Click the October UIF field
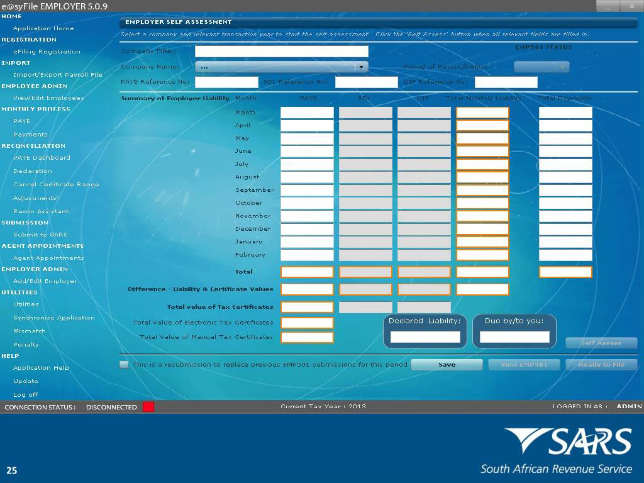 point(424,203)
